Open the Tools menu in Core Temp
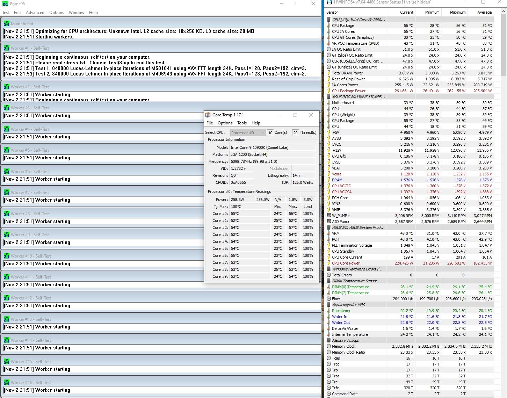Screen dimensions: 507x398 [x=242, y=123]
